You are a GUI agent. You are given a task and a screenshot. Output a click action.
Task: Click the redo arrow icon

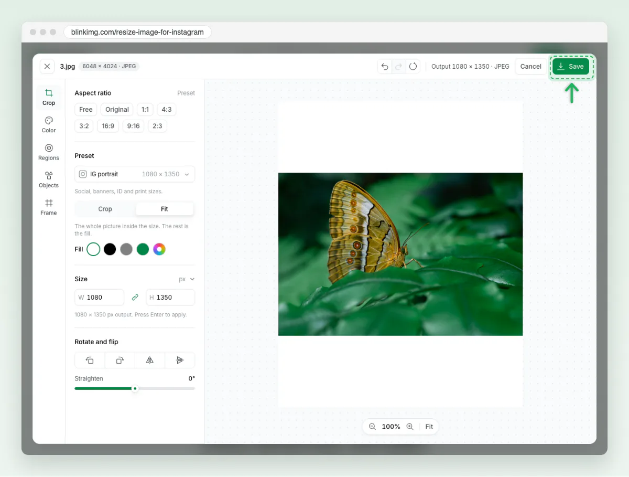399,67
